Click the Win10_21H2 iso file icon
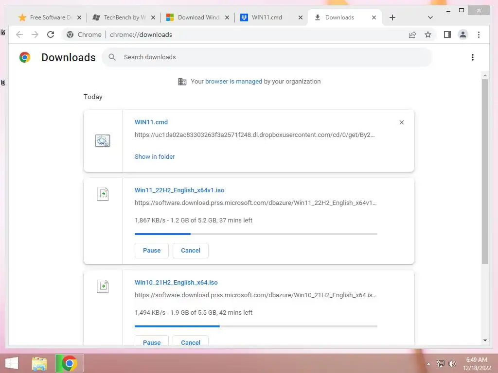 pos(103,286)
